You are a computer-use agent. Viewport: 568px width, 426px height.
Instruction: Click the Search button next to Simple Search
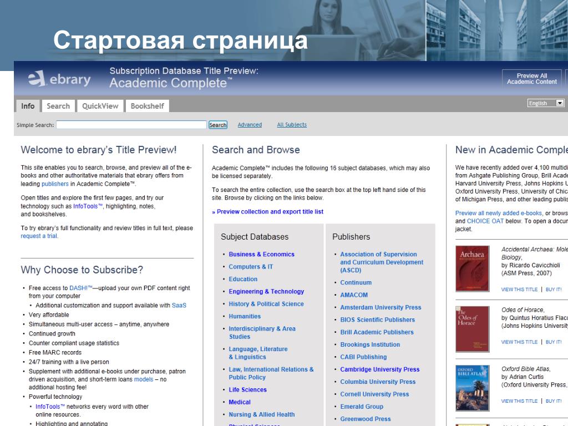click(217, 125)
